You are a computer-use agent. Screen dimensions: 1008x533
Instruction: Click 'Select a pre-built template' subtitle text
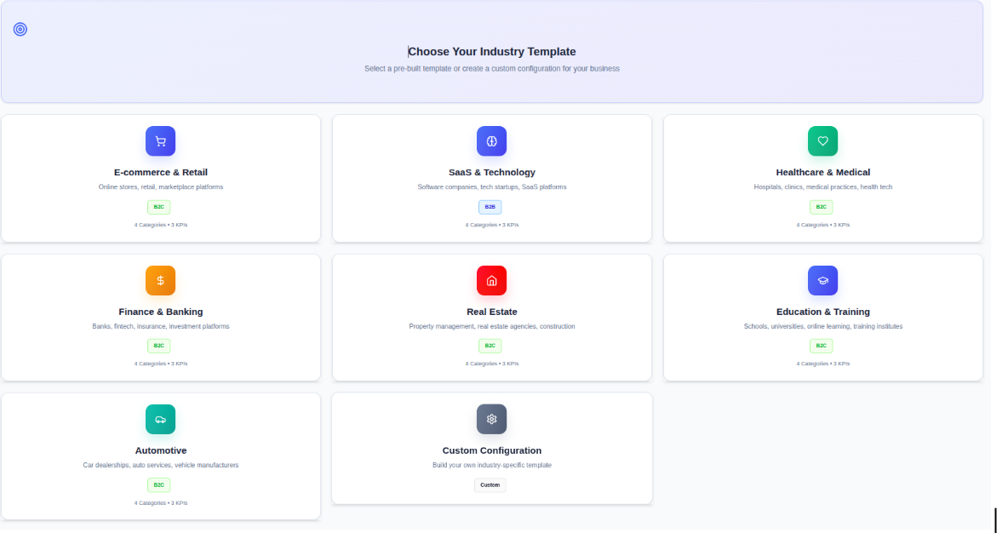click(492, 69)
